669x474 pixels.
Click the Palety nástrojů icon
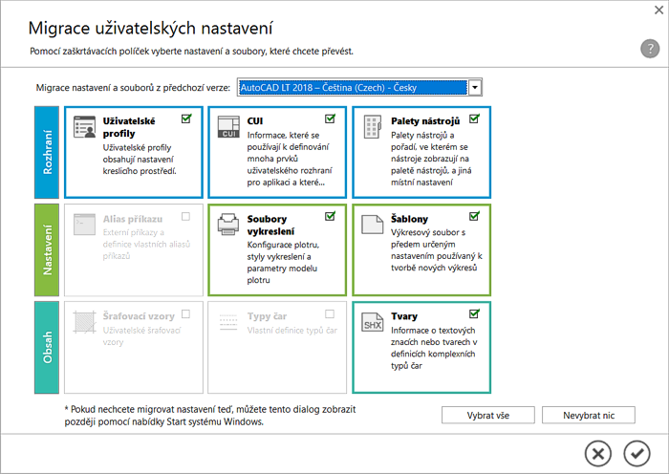(x=373, y=127)
